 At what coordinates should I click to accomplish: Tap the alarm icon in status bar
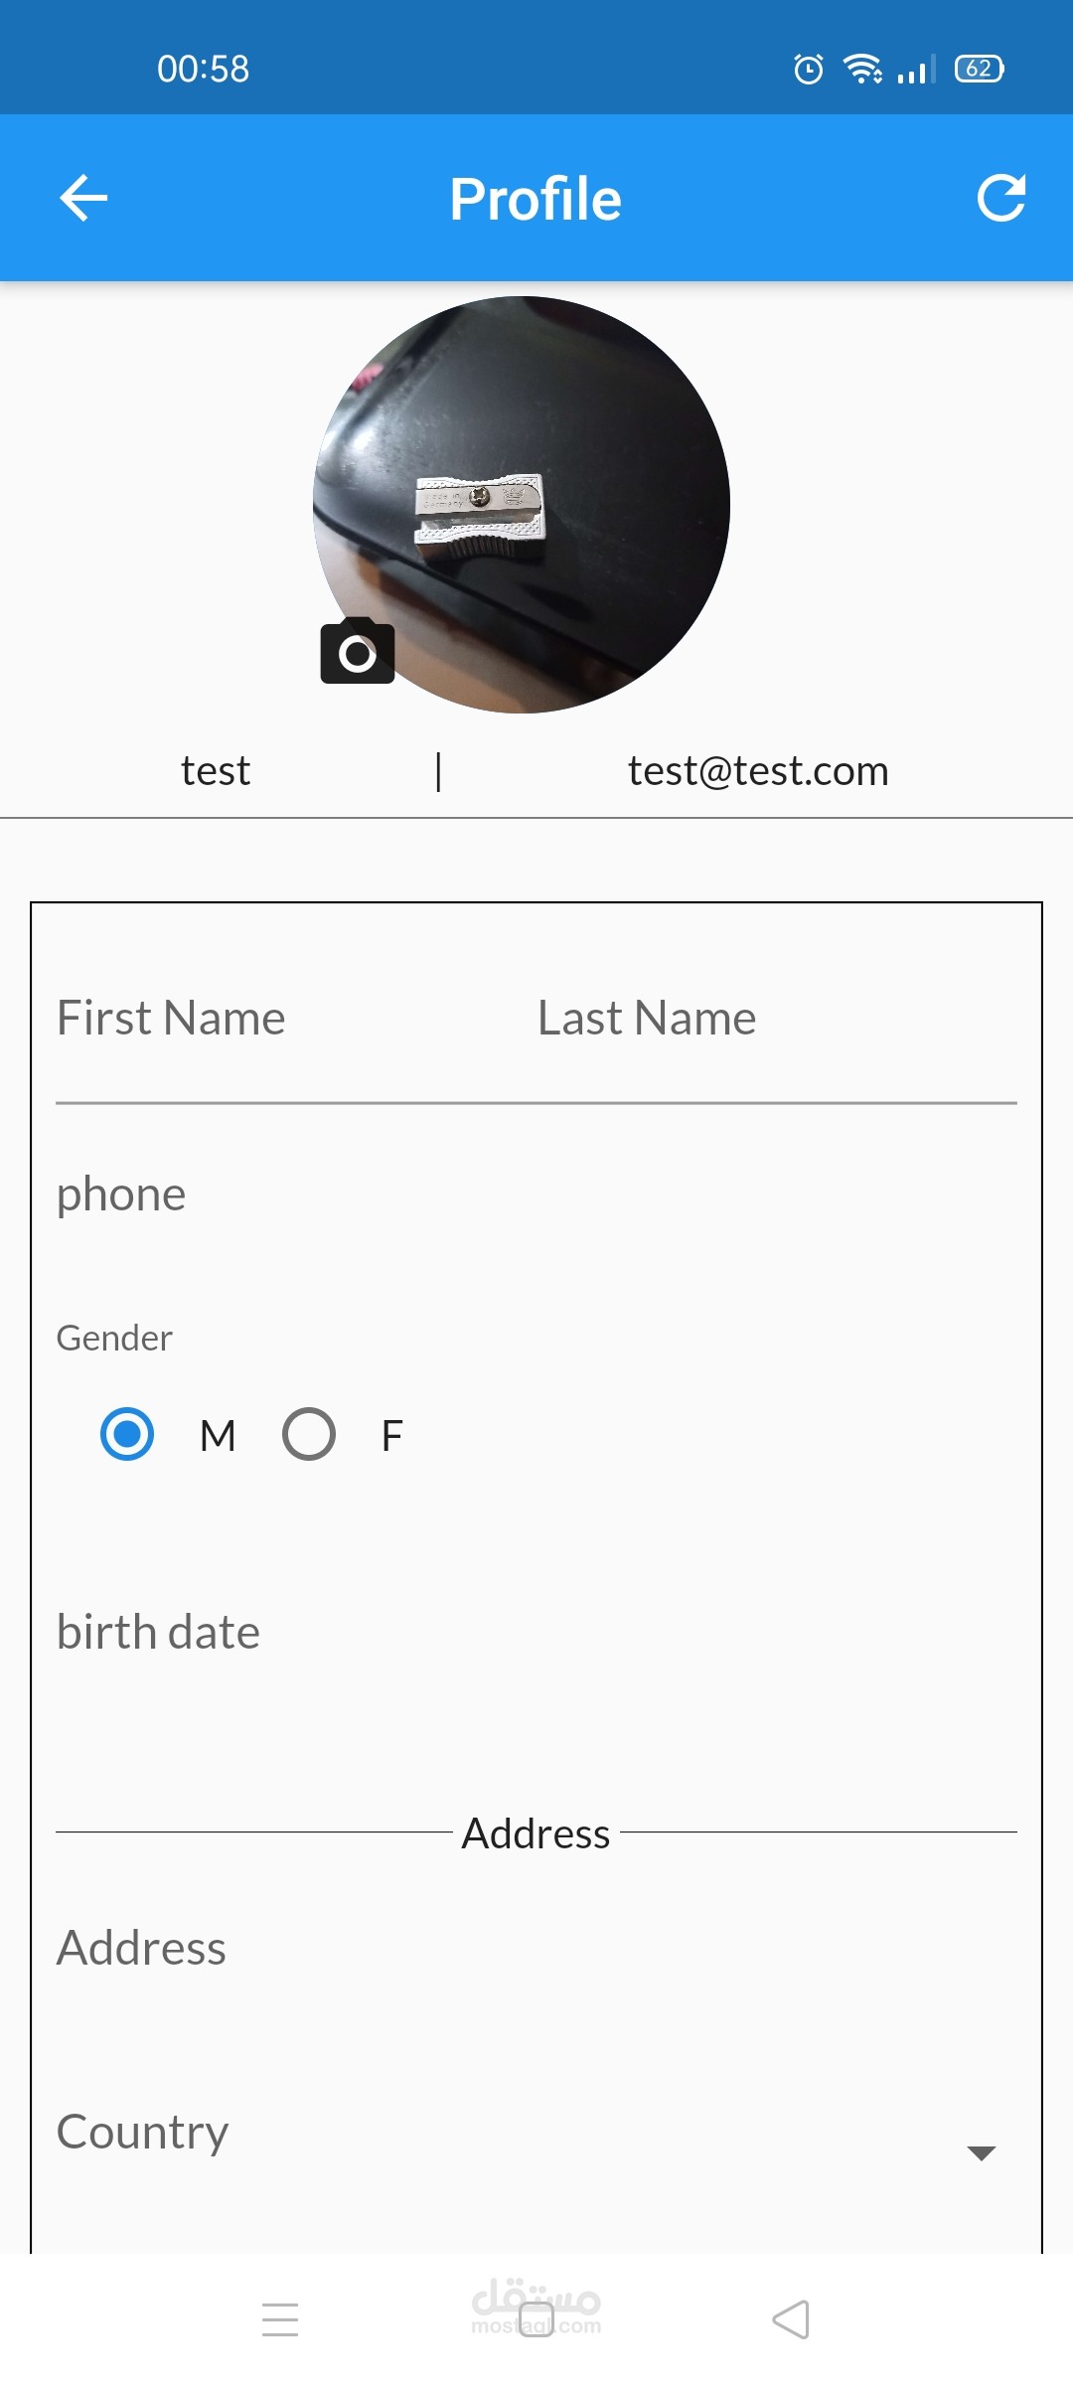[809, 70]
